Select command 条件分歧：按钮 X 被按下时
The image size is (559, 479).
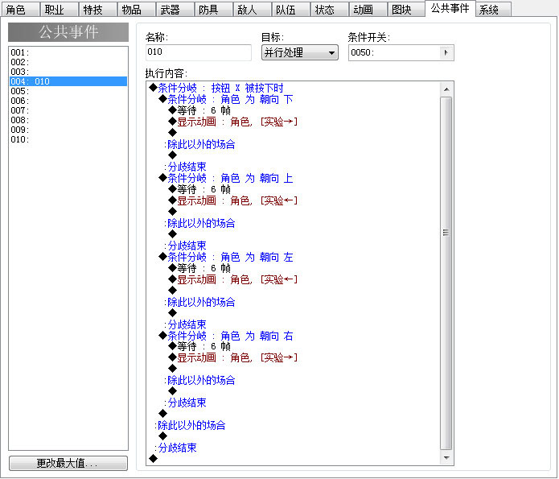tap(216, 88)
